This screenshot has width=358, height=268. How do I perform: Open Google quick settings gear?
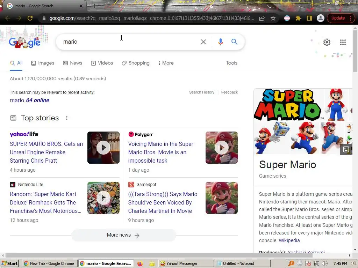click(x=327, y=42)
